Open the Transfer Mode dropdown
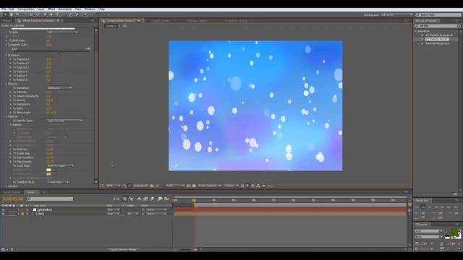This screenshot has width=463, height=260. [58, 182]
